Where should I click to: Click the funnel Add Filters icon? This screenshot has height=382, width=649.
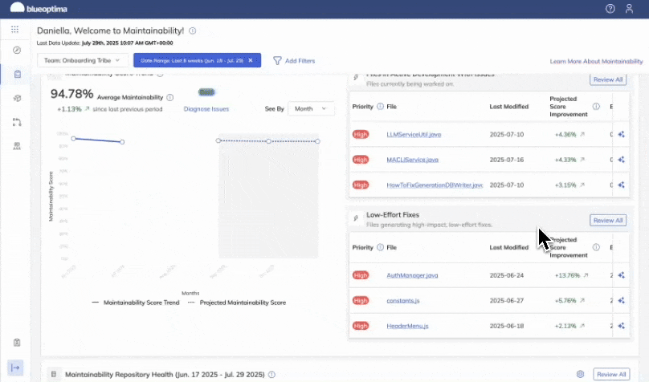coord(277,61)
